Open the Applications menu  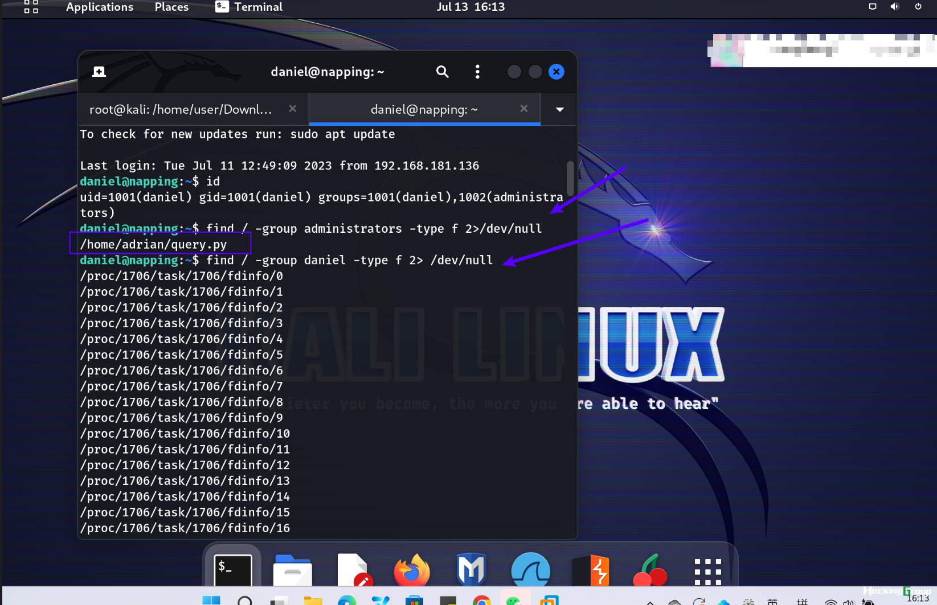pyautogui.click(x=100, y=7)
